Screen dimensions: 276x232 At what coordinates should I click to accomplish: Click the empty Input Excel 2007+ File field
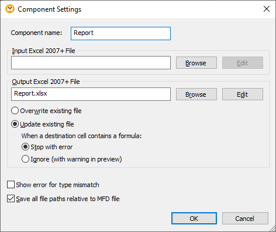(91, 62)
